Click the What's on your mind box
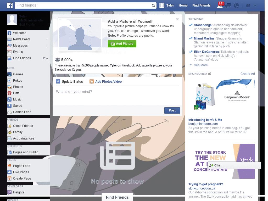Viewport: 268px width, 201px height. pyautogui.click(x=118, y=95)
